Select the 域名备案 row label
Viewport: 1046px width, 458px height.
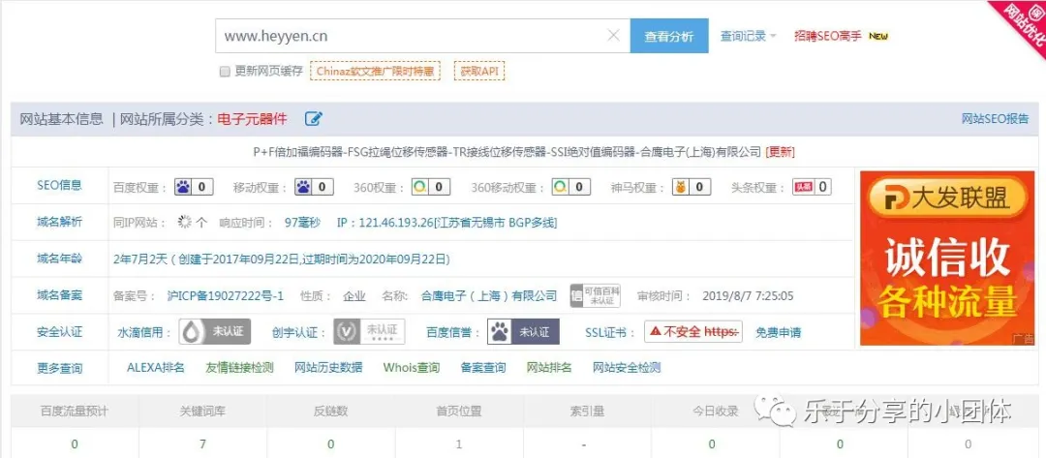(59, 295)
